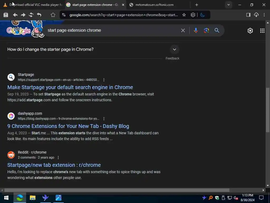Viewport: 270px width, 203px height.
Task: Click the support.startpage.com URL breadcrumb
Action: click(x=59, y=80)
